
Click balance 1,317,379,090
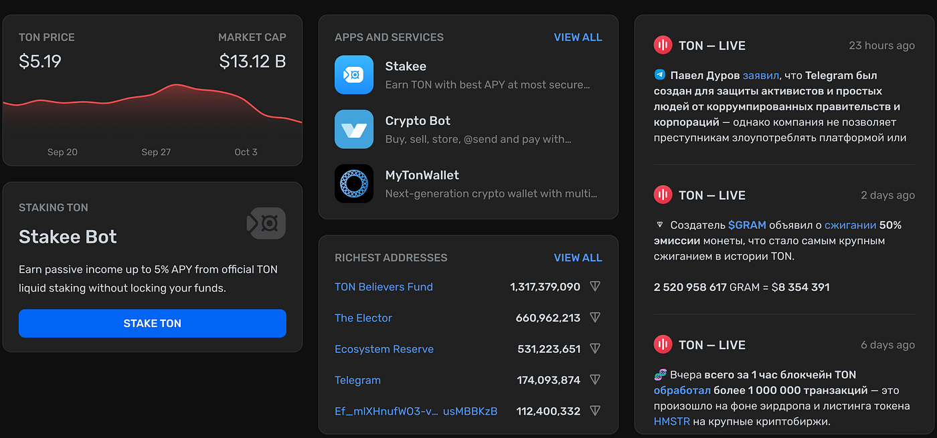point(545,287)
